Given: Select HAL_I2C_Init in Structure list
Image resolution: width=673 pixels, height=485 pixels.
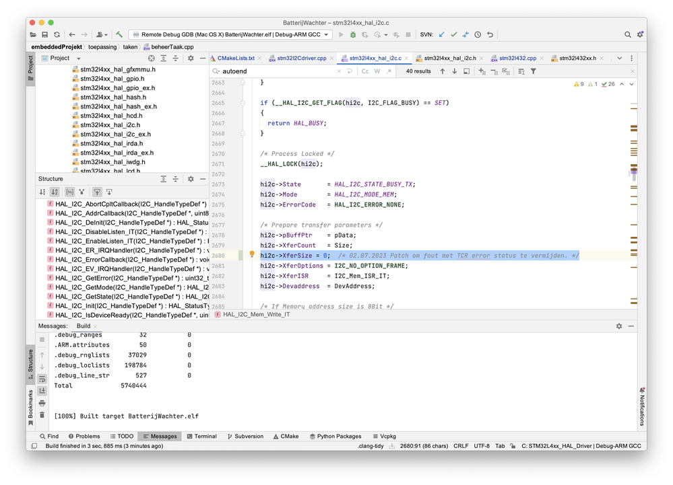Looking at the screenshot, I should pos(127,306).
